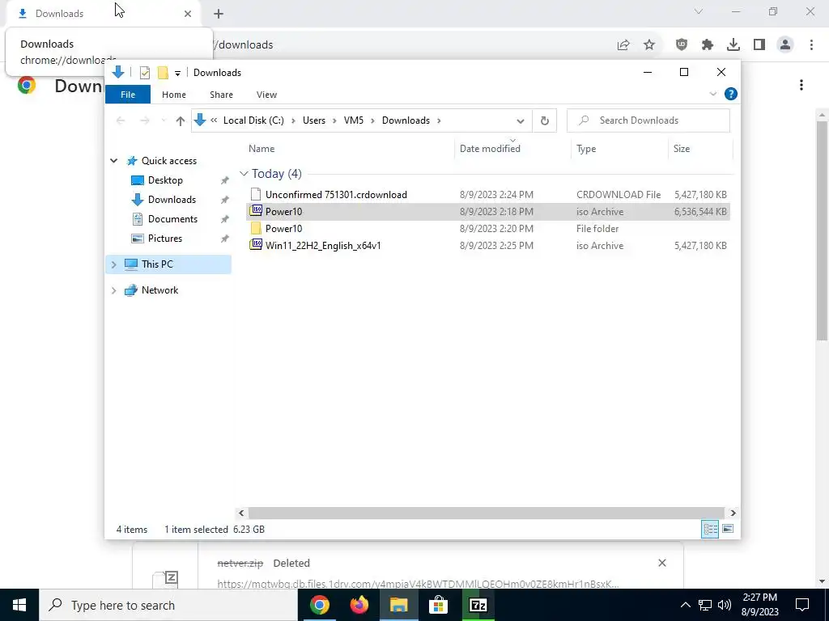Collapse the Quick access tree node
The height and width of the screenshot is (621, 829).
click(x=113, y=161)
